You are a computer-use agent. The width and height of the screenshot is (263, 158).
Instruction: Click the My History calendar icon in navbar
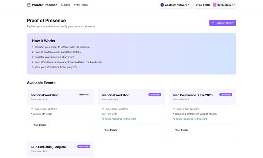click(x=75, y=5)
